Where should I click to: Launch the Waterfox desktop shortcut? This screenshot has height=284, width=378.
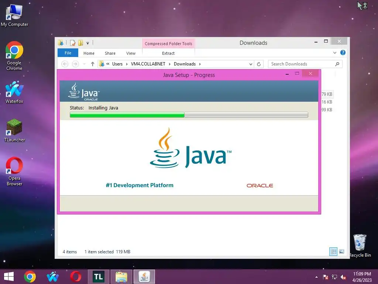pyautogui.click(x=14, y=92)
